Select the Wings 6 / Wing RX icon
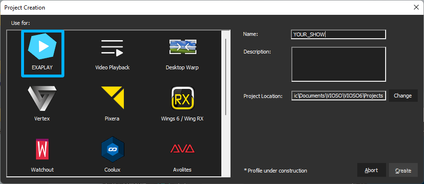 (183, 98)
